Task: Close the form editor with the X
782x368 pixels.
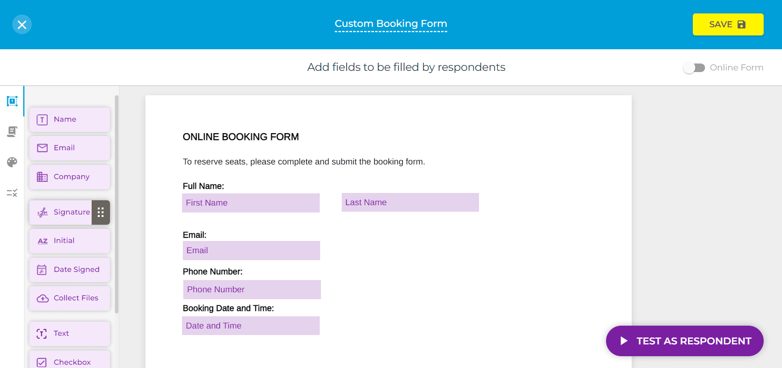Action: point(22,24)
